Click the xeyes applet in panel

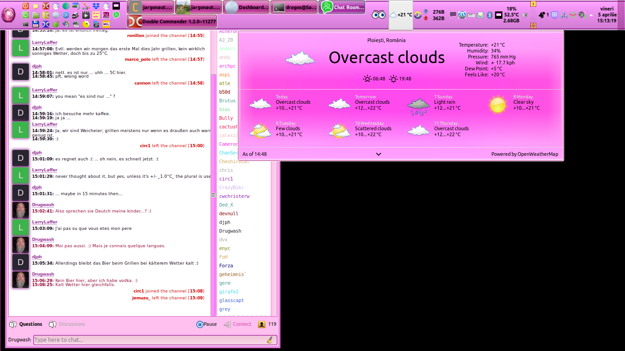379,15
